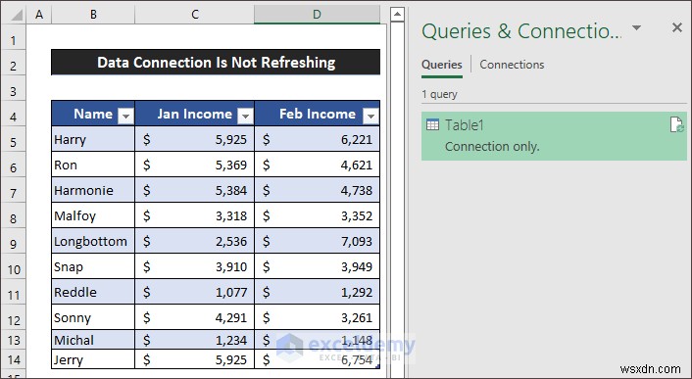Image resolution: width=692 pixels, height=379 pixels.
Task: Click the refresh icon on Table1 query
Action: pos(676,124)
